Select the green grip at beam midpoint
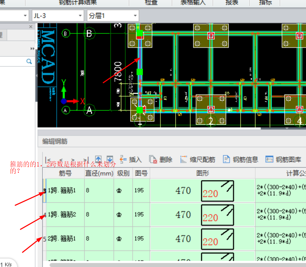This screenshot has width=306, height=267. click(x=139, y=72)
